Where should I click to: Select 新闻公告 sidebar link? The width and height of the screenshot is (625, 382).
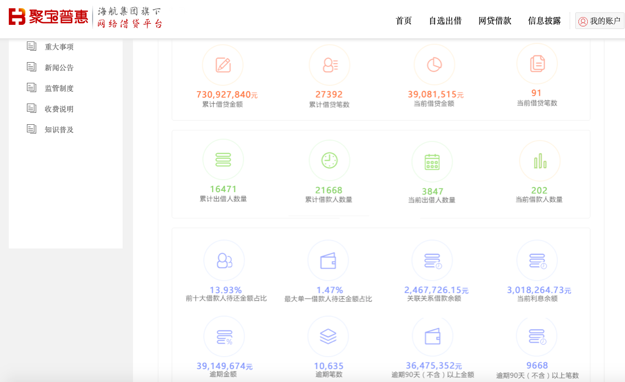pyautogui.click(x=59, y=67)
